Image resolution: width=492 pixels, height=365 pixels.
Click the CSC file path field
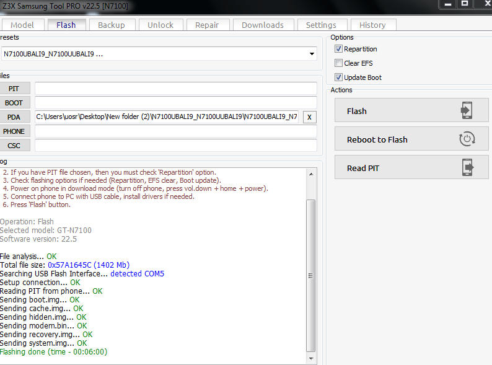[x=176, y=145]
